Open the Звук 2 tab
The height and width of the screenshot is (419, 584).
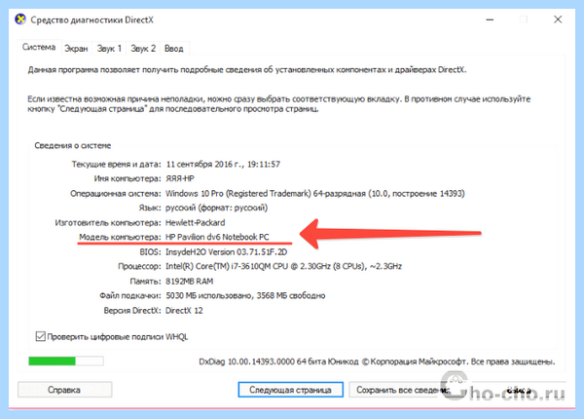coord(143,49)
